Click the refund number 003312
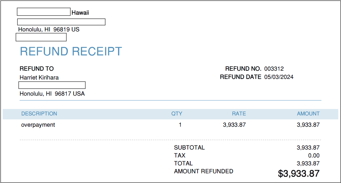The height and width of the screenshot is (183, 341). coord(274,69)
